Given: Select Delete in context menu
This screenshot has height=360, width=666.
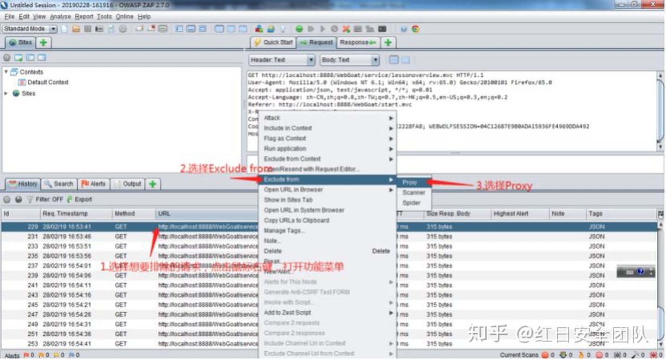Looking at the screenshot, I should pos(327,251).
